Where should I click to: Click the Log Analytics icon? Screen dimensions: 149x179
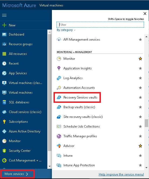(59, 78)
